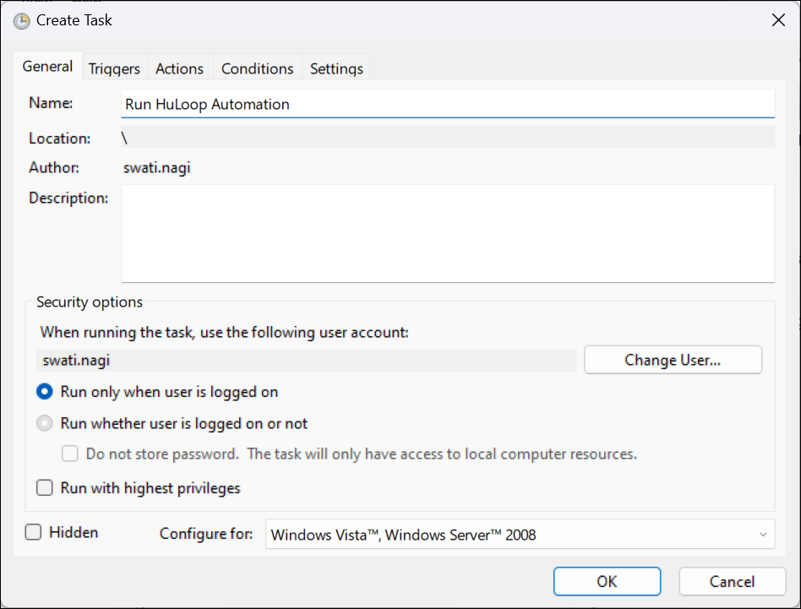Click the read-only Location field
801x609 pixels.
[x=448, y=138]
